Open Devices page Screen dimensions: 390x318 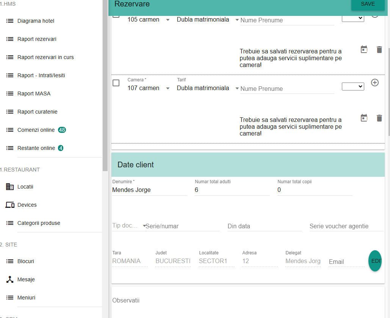tap(27, 205)
